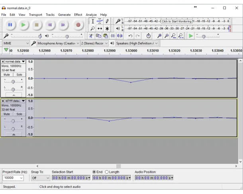
Task: Open the Sync-Lock tracks clock icon
Action: [x=149, y=36]
